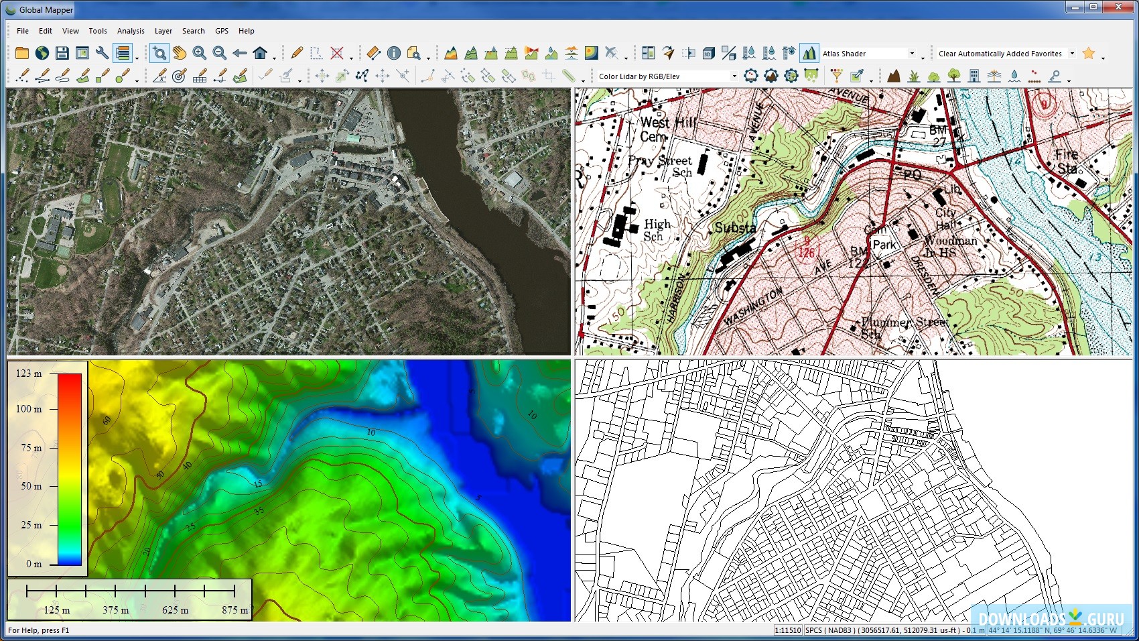Zoom to full extent with the Home icon
This screenshot has height=641, width=1139.
(260, 53)
